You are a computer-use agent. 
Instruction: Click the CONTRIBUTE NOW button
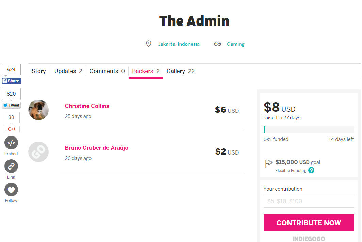point(309,223)
